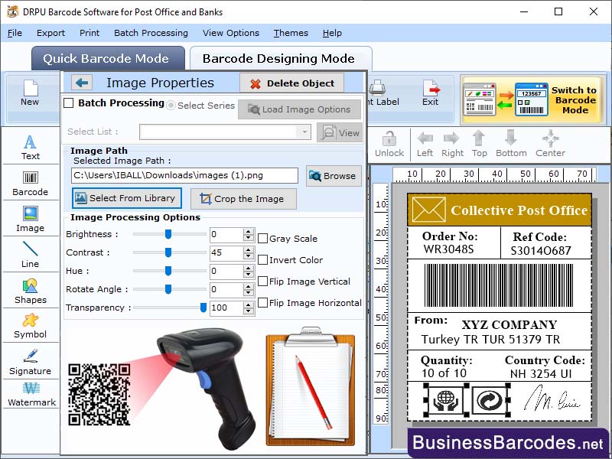Switch to Quick Barcode Mode tab
This screenshot has height=459, width=612.
pyautogui.click(x=108, y=58)
